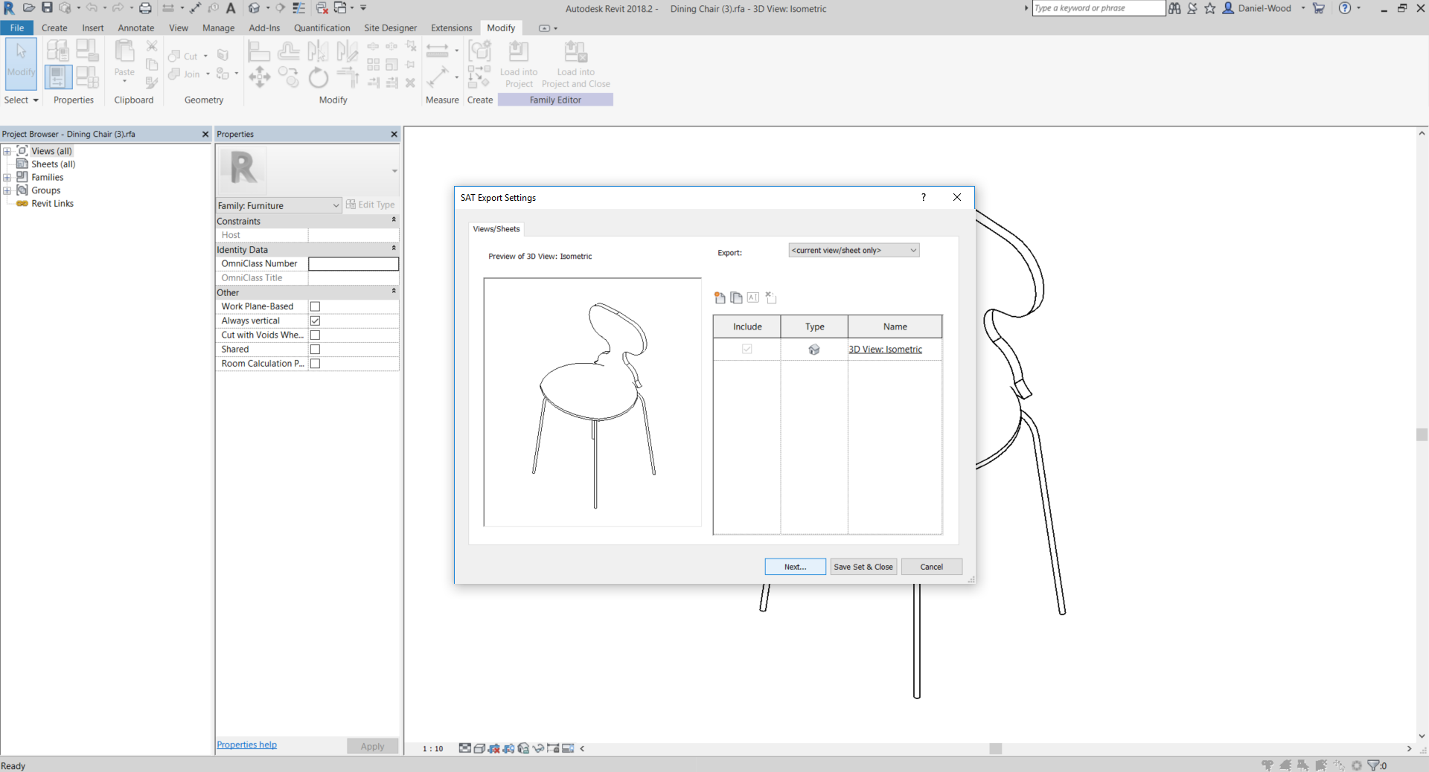Click the Temporary Hide/Isolate glasses icon

538,748
